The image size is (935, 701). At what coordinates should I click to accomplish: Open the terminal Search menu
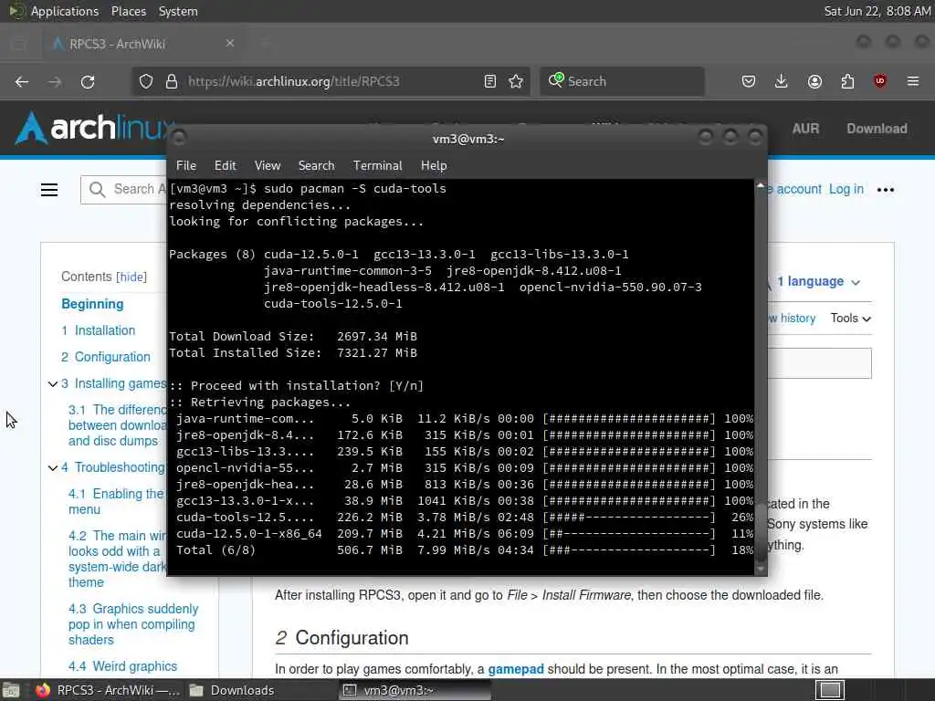click(x=316, y=166)
